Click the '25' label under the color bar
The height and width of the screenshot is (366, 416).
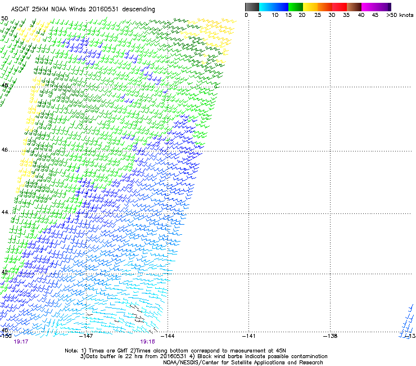pyautogui.click(x=318, y=15)
